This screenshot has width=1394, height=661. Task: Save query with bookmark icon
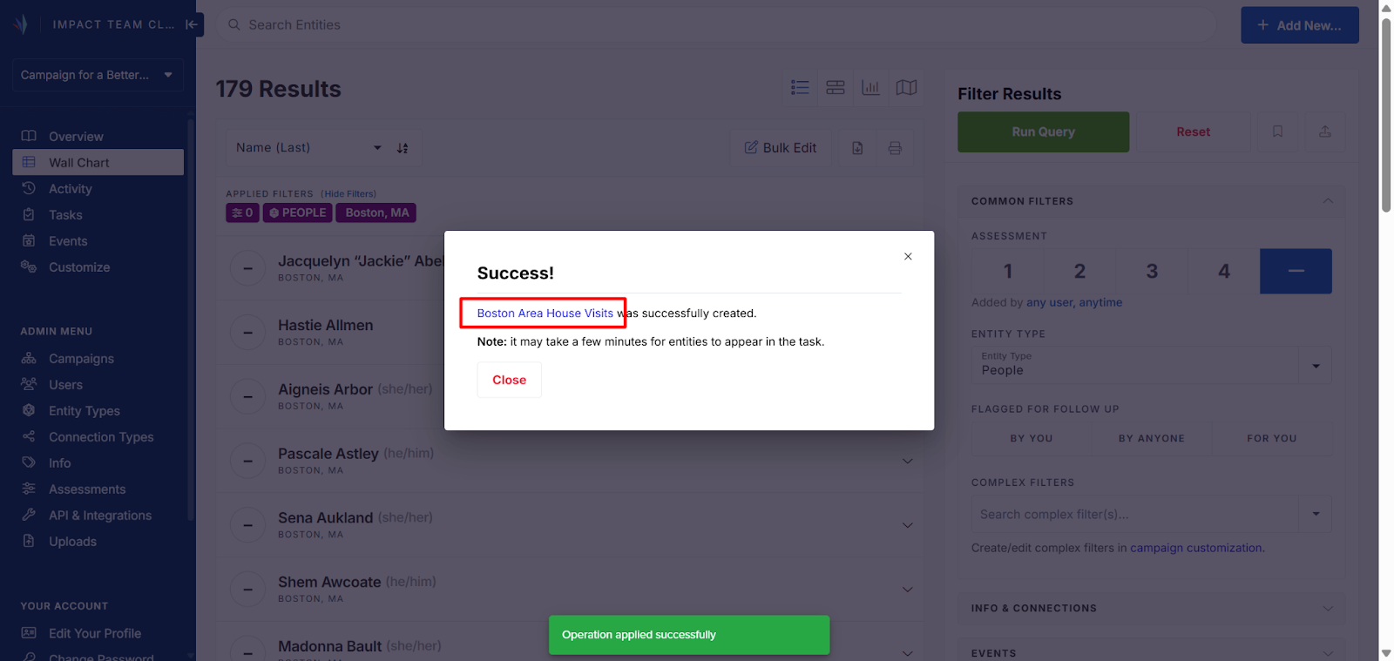(x=1277, y=132)
